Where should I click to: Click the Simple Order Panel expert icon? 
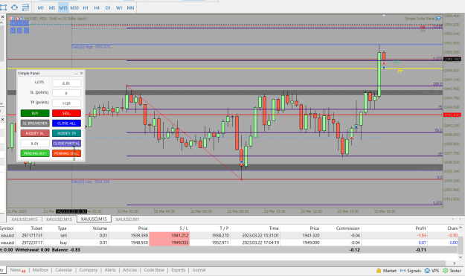pyautogui.click(x=439, y=19)
